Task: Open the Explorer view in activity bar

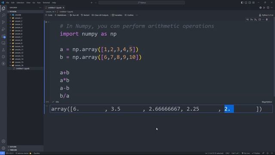Action: 3,9
